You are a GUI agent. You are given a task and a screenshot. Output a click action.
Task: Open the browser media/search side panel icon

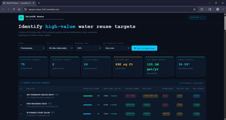click(x=210, y=9)
